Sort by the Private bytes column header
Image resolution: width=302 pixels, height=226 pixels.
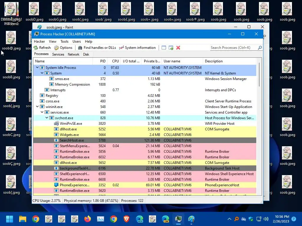tap(151, 61)
